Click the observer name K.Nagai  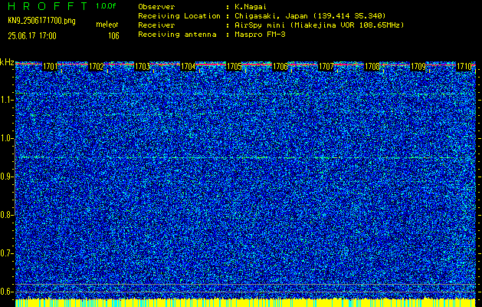(x=250, y=7)
